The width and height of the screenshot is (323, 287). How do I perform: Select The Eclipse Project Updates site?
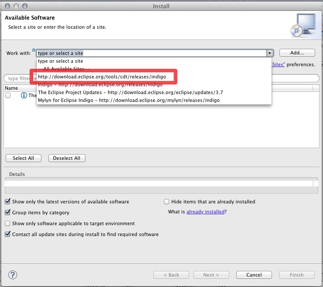pyautogui.click(x=154, y=92)
